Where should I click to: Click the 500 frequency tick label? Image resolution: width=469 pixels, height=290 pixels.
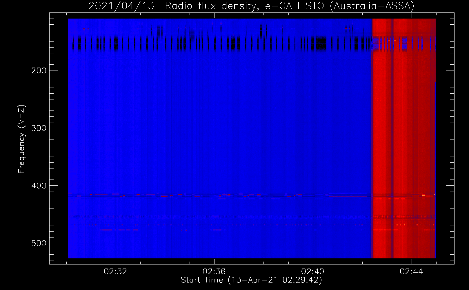tap(39, 243)
